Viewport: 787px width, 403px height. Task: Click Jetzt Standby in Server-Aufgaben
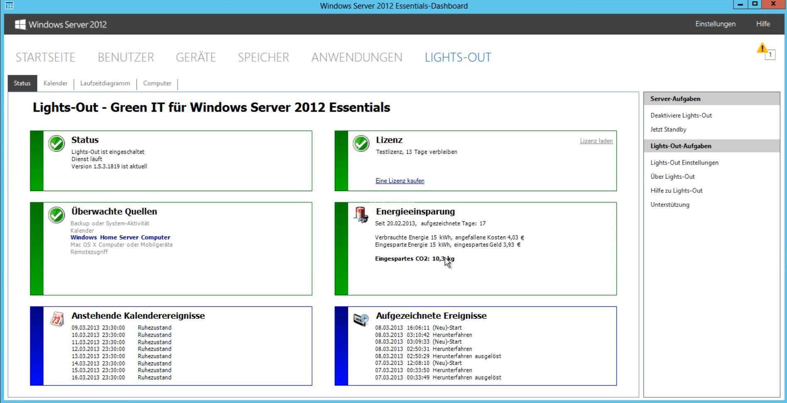coord(668,129)
